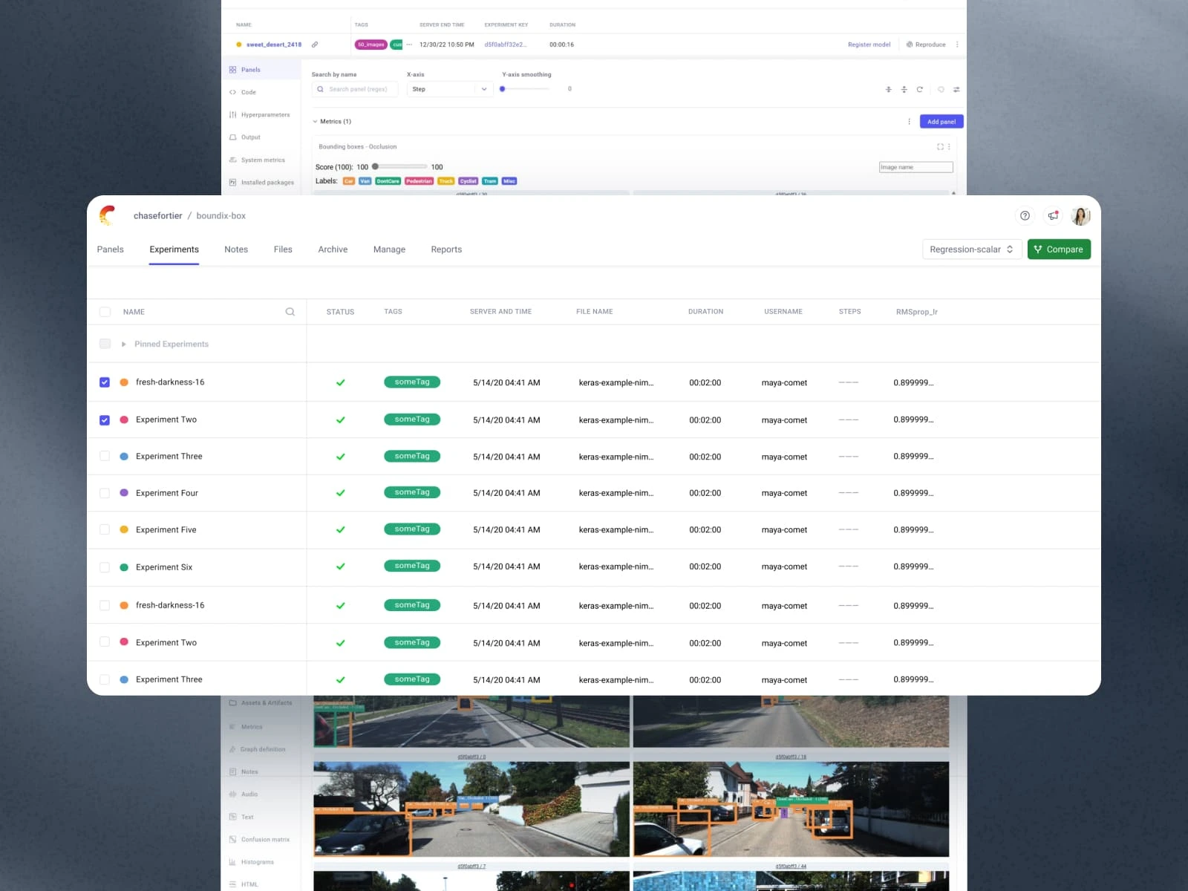Image resolution: width=1188 pixels, height=891 pixels.
Task: Open the user avatar menu
Action: coord(1080,216)
